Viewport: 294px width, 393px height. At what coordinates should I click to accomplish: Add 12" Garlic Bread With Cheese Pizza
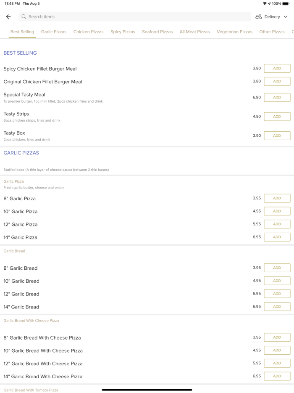coord(277,363)
